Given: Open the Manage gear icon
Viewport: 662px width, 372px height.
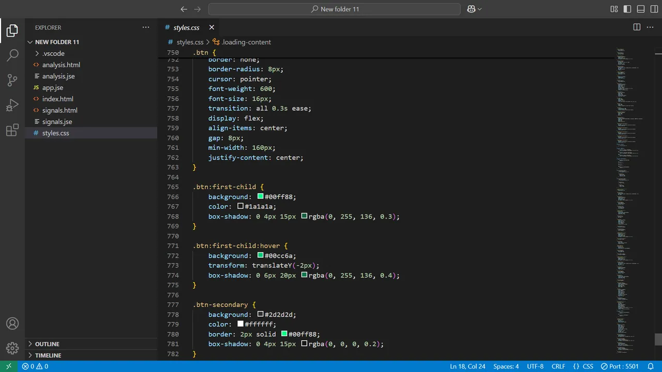Looking at the screenshot, I should [12, 348].
